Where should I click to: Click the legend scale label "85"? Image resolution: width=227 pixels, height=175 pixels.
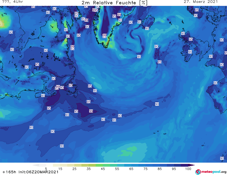click(x=159, y=169)
